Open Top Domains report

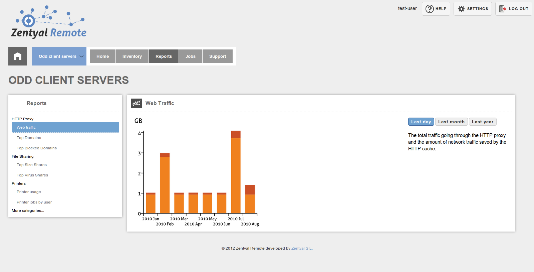tap(65, 138)
